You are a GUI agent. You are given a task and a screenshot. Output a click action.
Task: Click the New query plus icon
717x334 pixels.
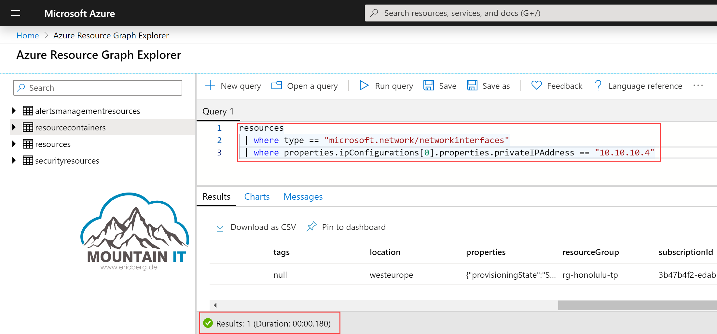click(x=210, y=86)
